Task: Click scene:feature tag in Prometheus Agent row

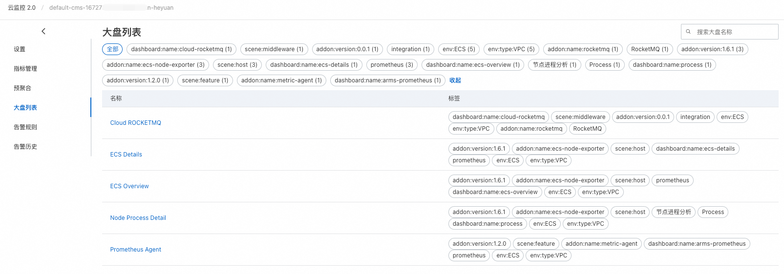Action: tap(536, 244)
